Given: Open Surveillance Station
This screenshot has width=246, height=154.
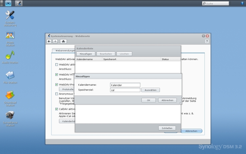Looking at the screenshot, I should coord(10,116).
